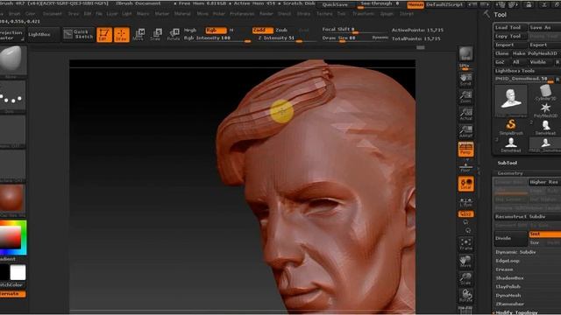Expand the ZRemesher section
This screenshot has height=315, width=561.
[x=510, y=304]
